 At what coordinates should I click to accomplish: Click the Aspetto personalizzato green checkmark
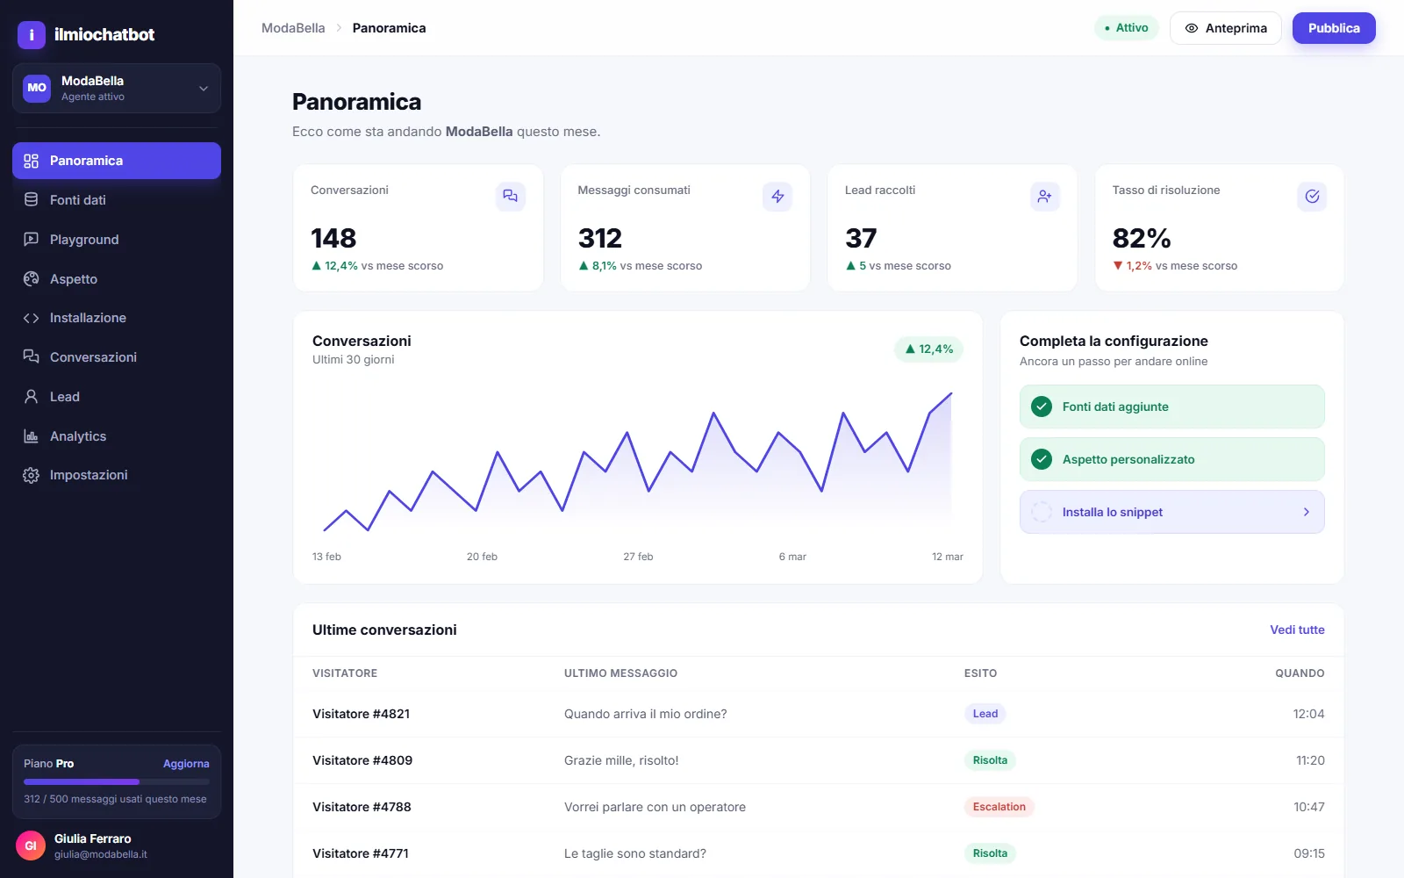1042,459
